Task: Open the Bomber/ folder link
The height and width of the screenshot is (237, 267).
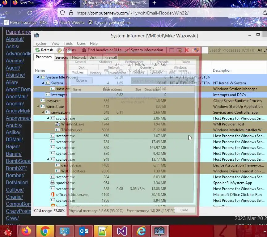Action: [x=15, y=176]
